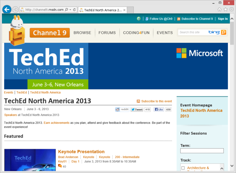Image resolution: width=236 pixels, height=173 pixels.
Task: Select the TechEd North America 2... tab
Action: tap(103, 10)
